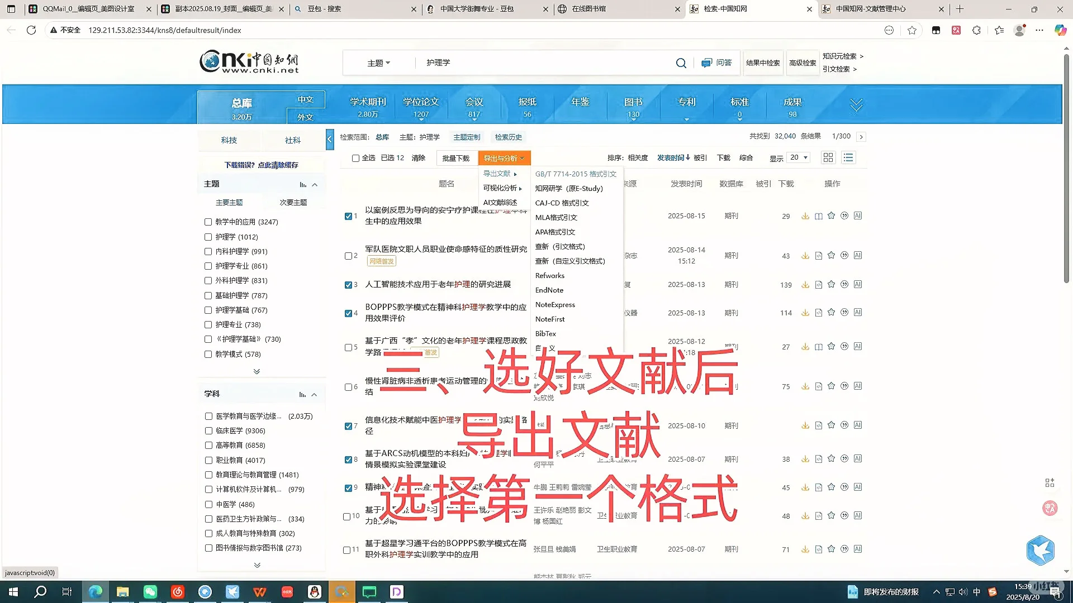Switch results to list view icon
1073x603 pixels.
click(848, 157)
